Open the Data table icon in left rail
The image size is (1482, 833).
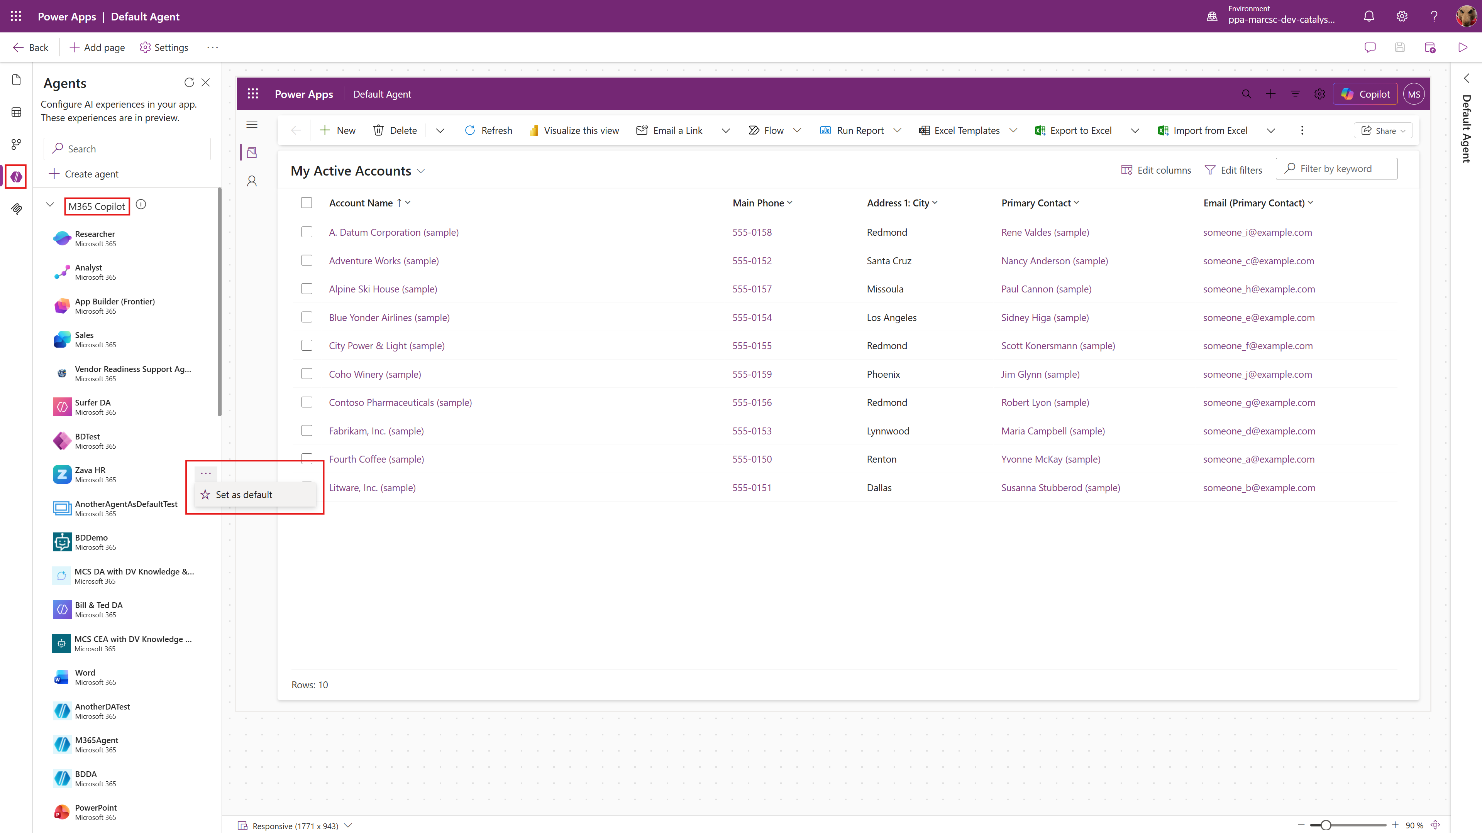17,112
